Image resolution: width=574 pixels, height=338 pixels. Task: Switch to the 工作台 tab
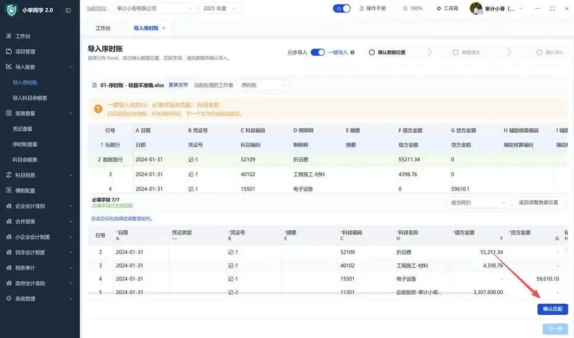coord(103,28)
